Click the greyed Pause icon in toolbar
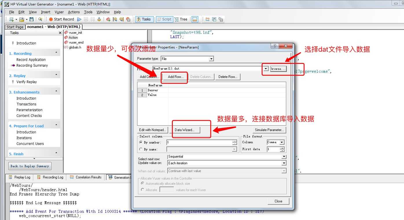 [93, 19]
